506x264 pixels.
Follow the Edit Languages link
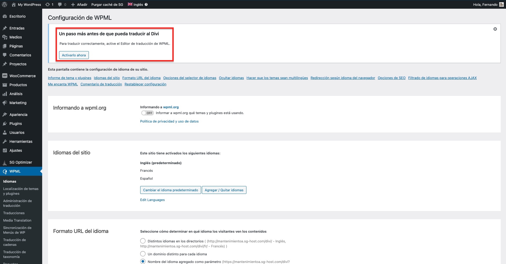(152, 200)
